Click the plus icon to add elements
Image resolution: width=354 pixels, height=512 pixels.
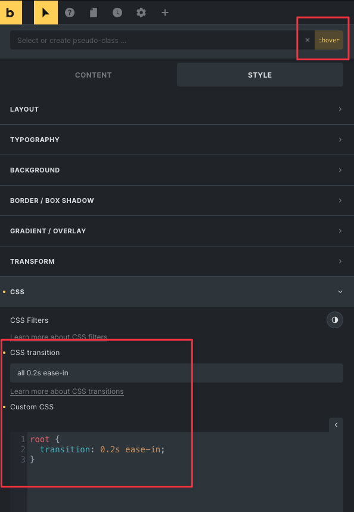pos(165,13)
